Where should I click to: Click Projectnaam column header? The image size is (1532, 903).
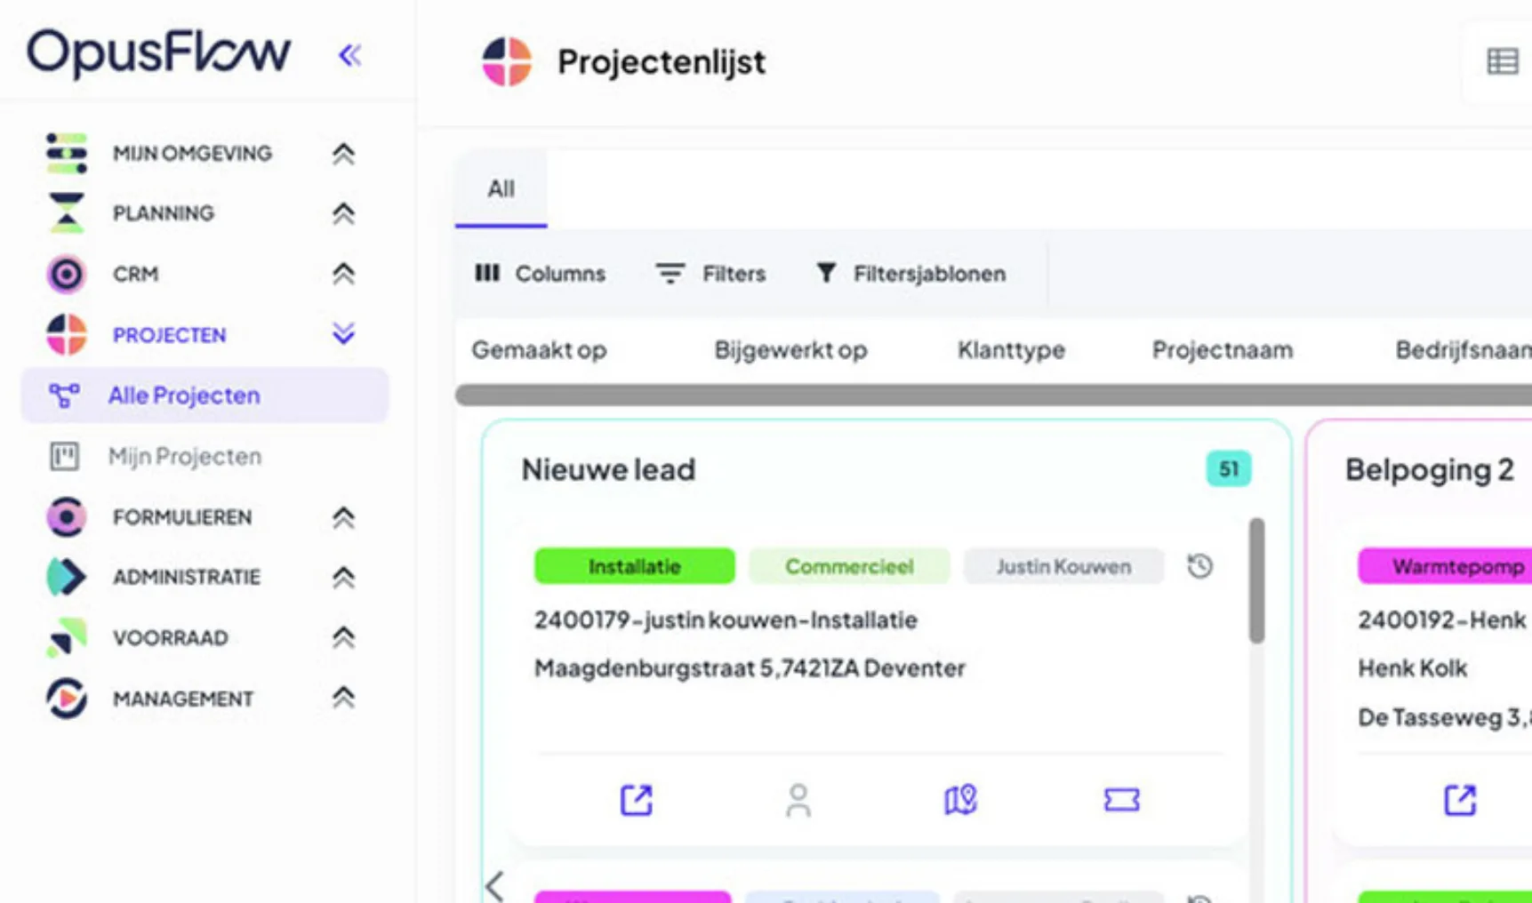click(x=1223, y=350)
